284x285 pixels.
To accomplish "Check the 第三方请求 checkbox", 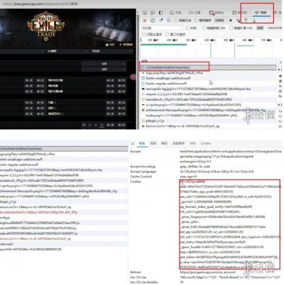I will click(167, 34).
